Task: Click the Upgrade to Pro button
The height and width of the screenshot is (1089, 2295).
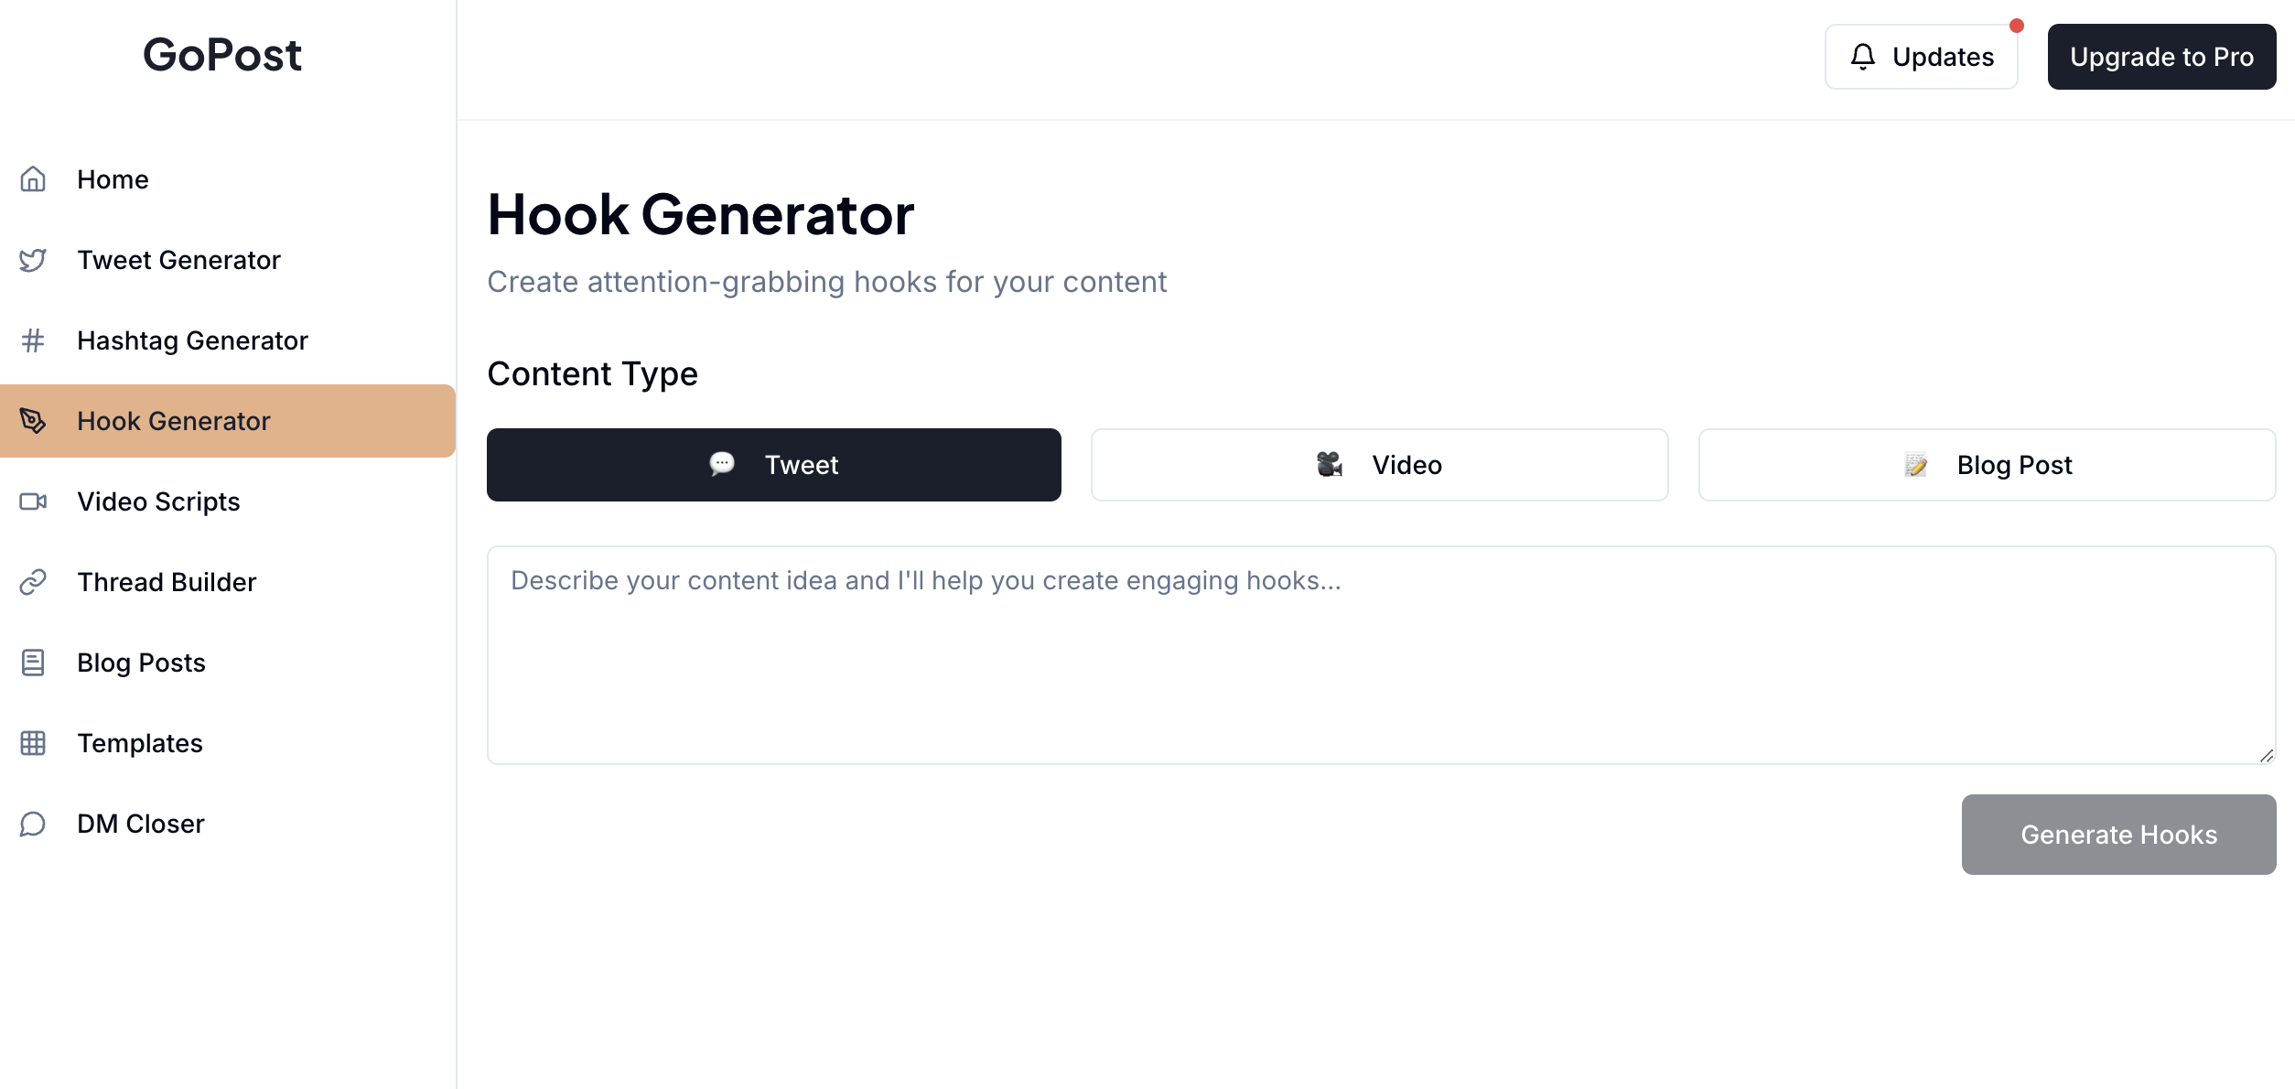Action: click(2162, 57)
